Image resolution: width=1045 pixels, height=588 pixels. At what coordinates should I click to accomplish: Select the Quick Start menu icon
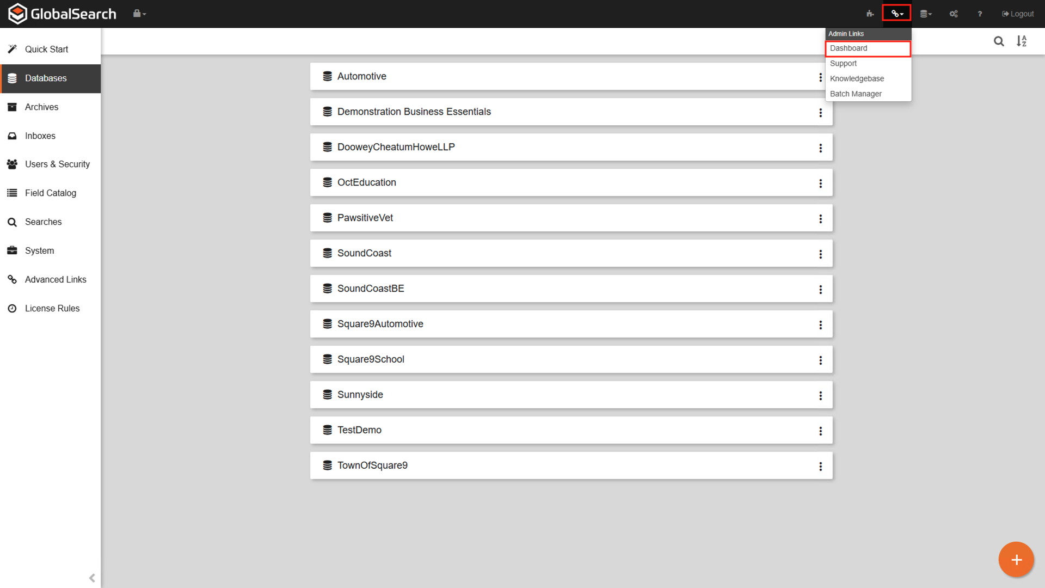12,49
